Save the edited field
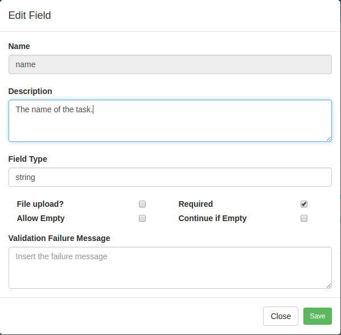Image resolution: width=341 pixels, height=335 pixels. [x=317, y=316]
